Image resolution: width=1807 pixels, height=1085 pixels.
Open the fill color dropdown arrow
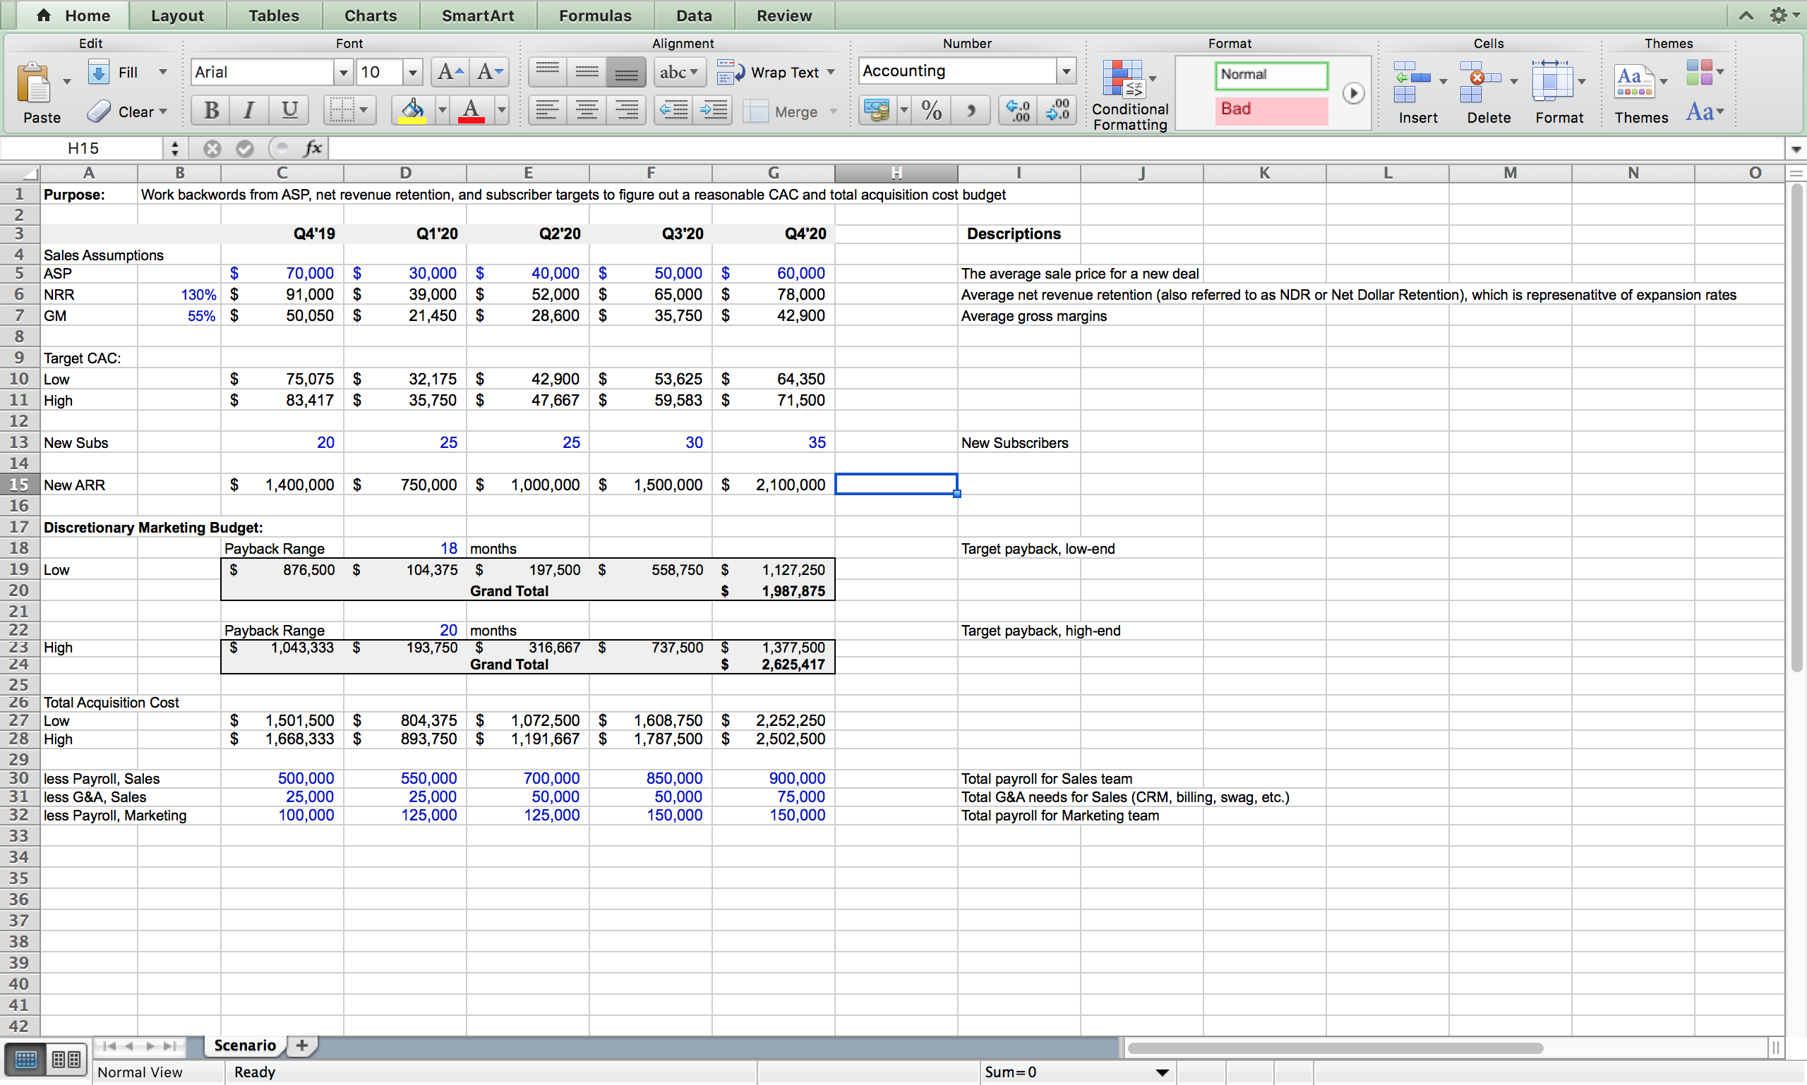tap(442, 110)
